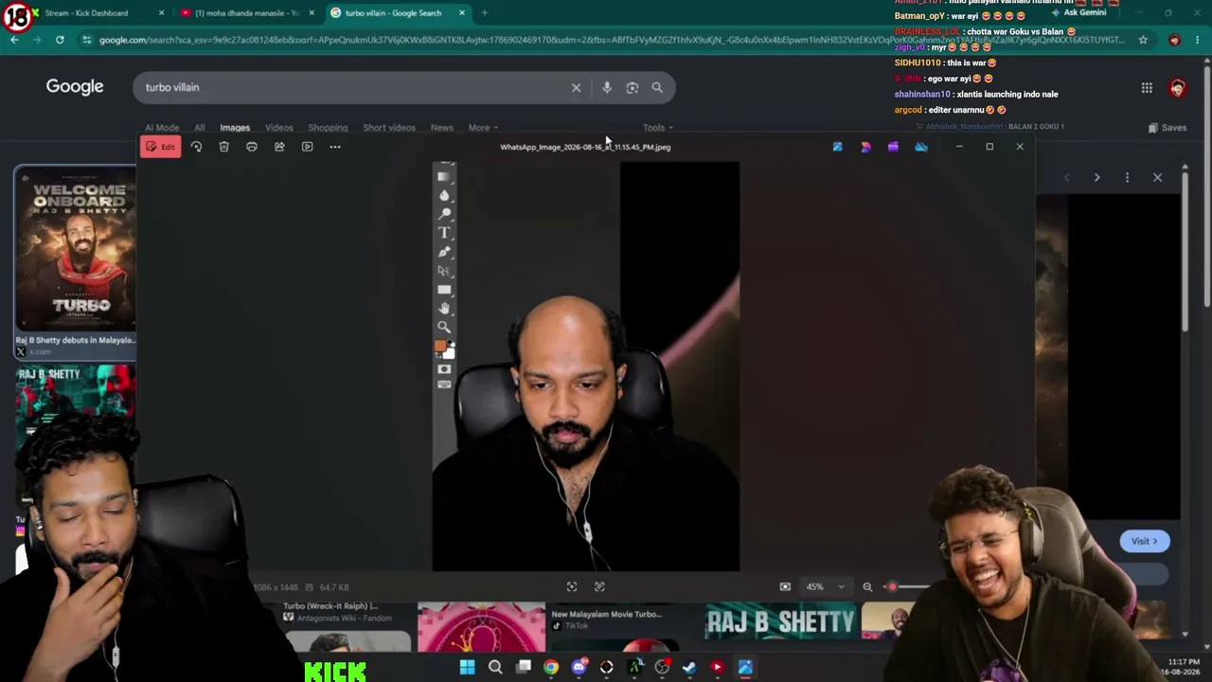Clear the Google search box text
This screenshot has height=682, width=1212.
pyautogui.click(x=576, y=87)
